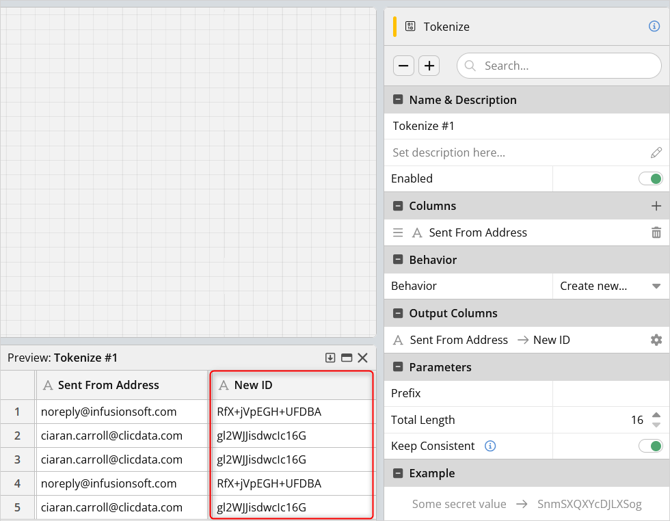The width and height of the screenshot is (670, 521).
Task: Decrease Total Length with down arrow
Action: [656, 425]
